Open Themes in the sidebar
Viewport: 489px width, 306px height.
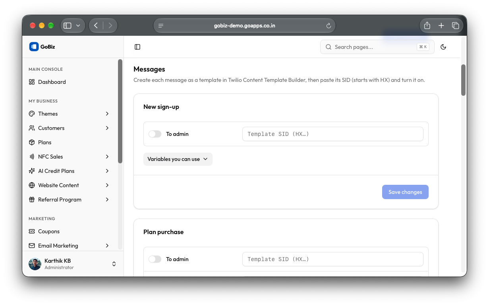[69, 114]
